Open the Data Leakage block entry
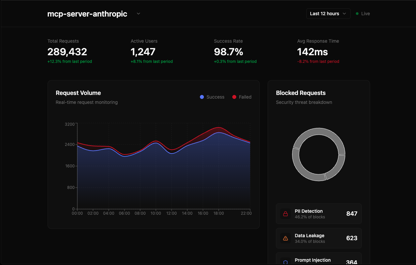The width and height of the screenshot is (416, 265). (319, 238)
